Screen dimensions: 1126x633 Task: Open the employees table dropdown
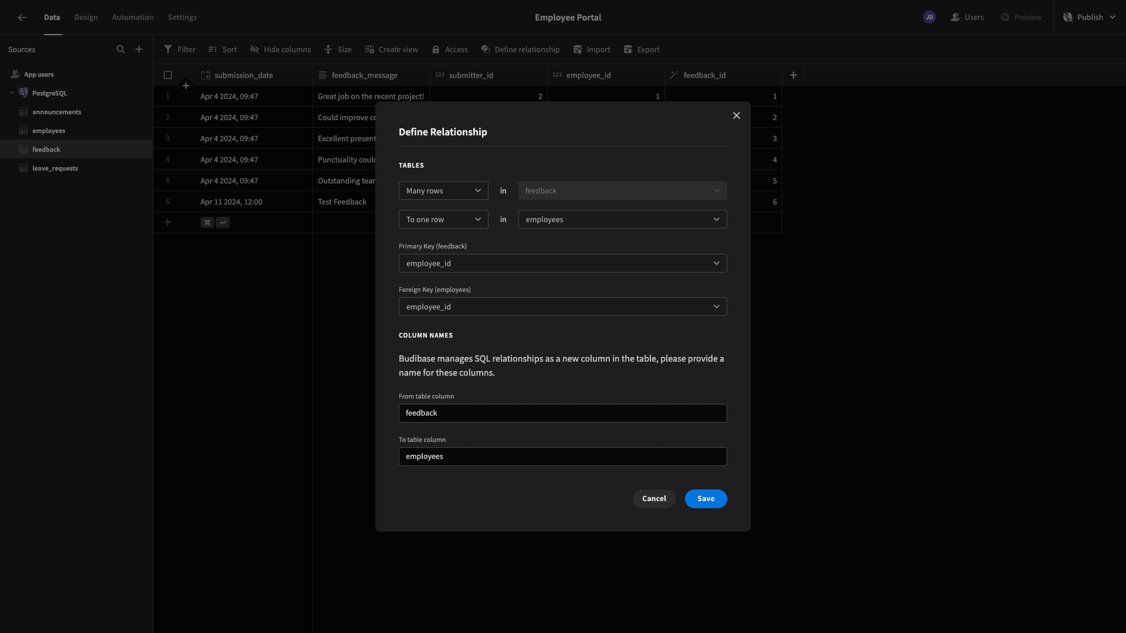[x=623, y=219]
